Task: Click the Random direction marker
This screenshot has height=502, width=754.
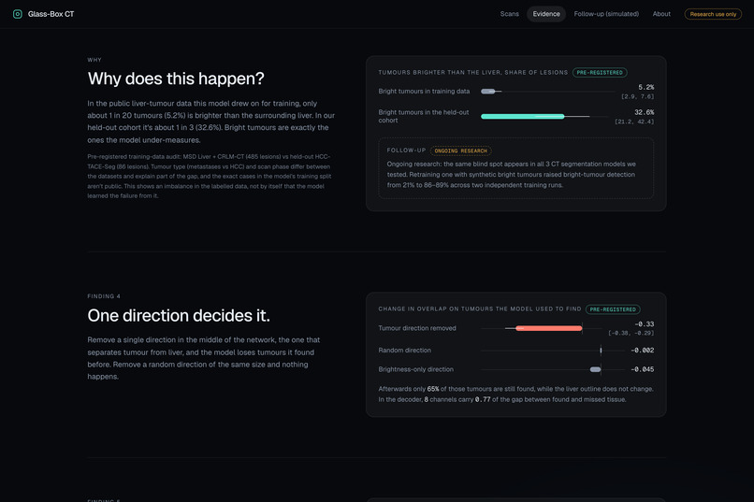Action: (601, 351)
